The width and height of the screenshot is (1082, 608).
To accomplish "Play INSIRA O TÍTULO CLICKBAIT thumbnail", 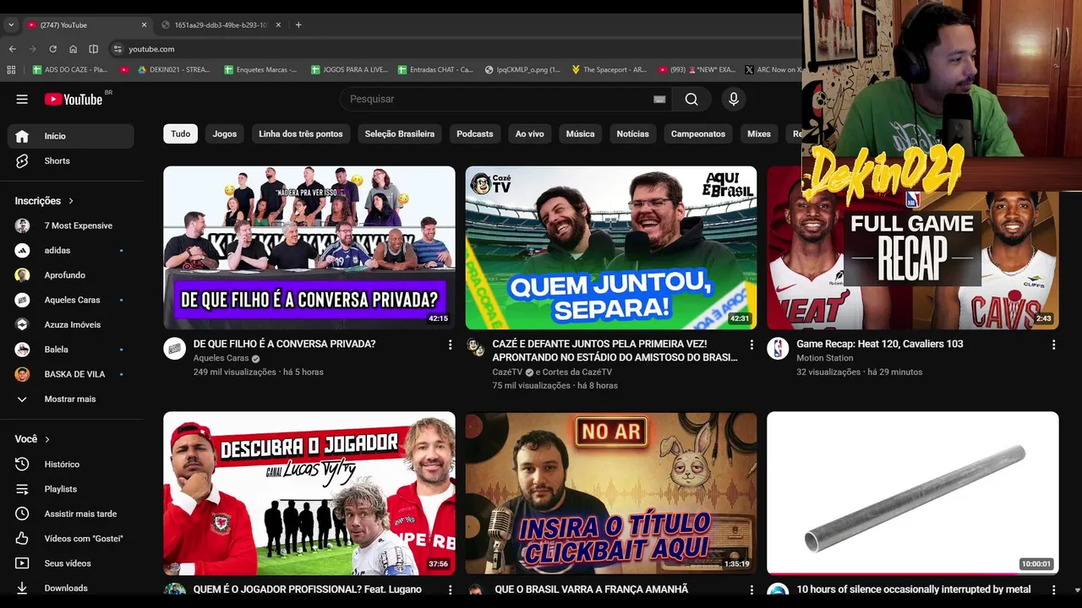I will 611,493.
